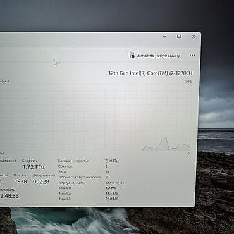This screenshot has height=234, width=234.
Task: Click the speed value '1,72 ГГц'
Action: [x=34, y=167]
